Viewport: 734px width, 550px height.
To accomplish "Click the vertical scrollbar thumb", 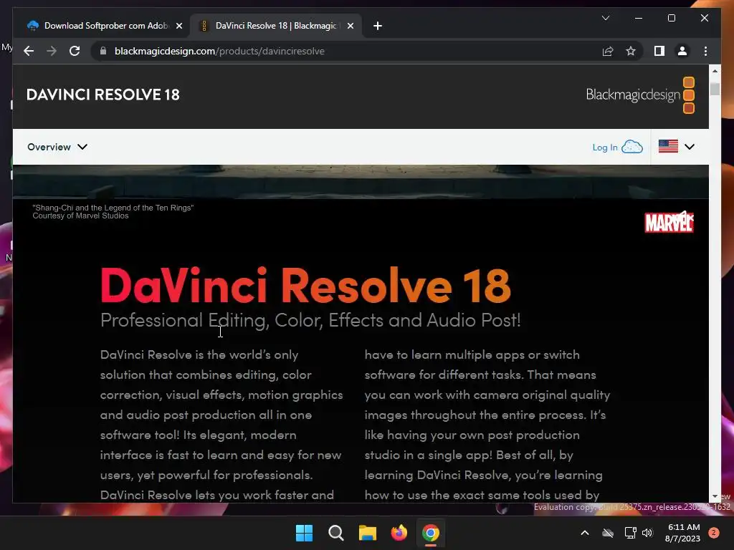I will tap(715, 89).
